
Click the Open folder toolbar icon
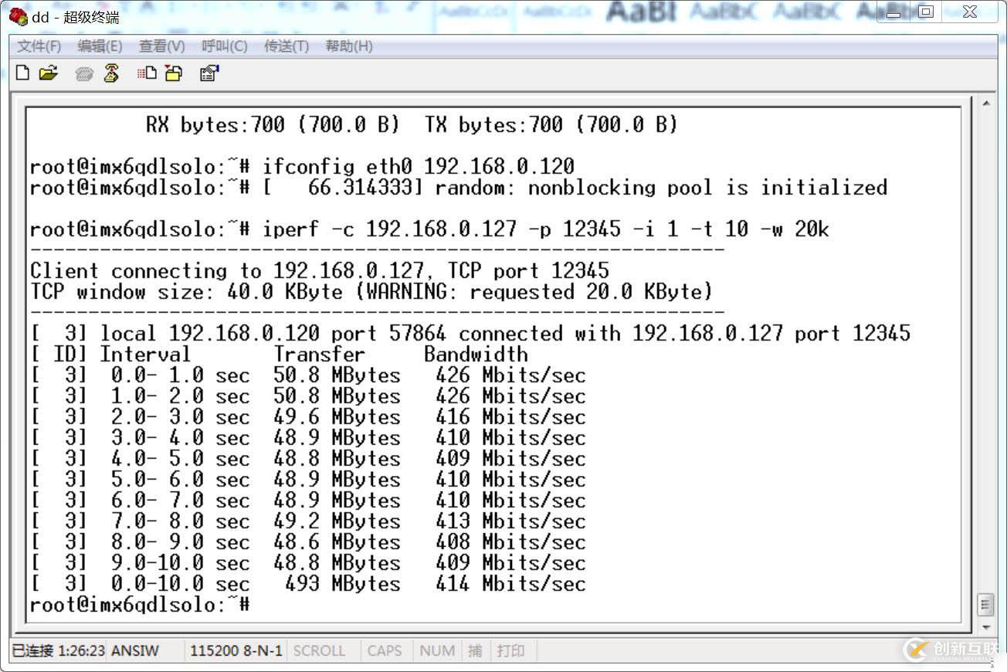(49, 73)
